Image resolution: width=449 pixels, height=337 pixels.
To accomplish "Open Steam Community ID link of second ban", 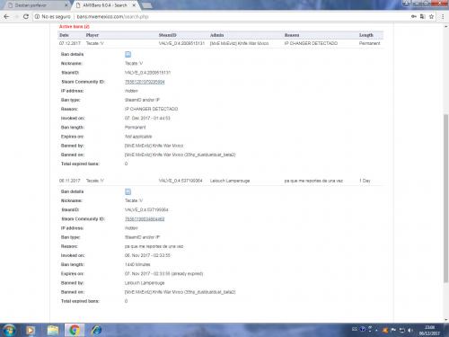I will click(145, 219).
